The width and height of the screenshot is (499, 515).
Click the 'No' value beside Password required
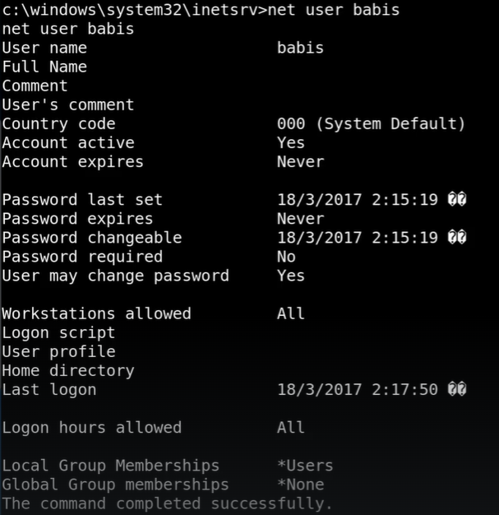tap(286, 257)
